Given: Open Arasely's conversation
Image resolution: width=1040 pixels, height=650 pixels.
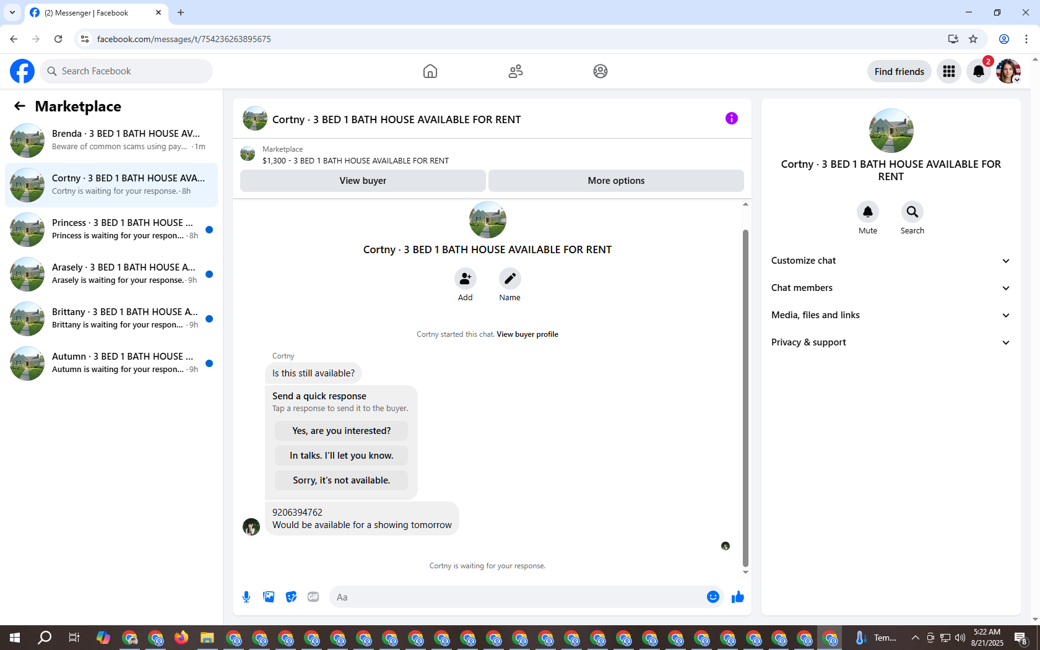Looking at the screenshot, I should [x=111, y=274].
